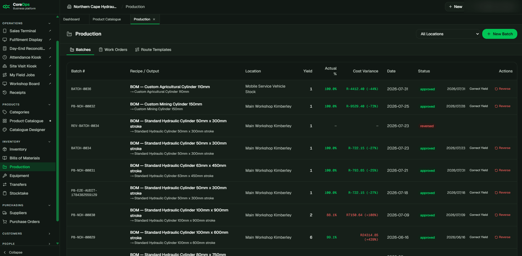The width and height of the screenshot is (522, 256).
Task: Click the Day-End Reconciliation icon
Action: (5, 48)
